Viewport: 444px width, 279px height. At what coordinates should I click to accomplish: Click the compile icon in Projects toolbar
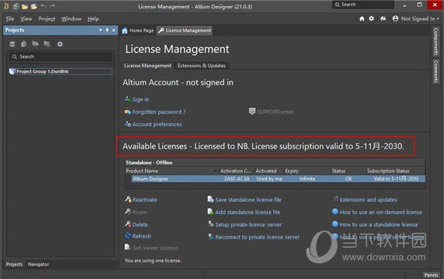pyautogui.click(x=24, y=44)
